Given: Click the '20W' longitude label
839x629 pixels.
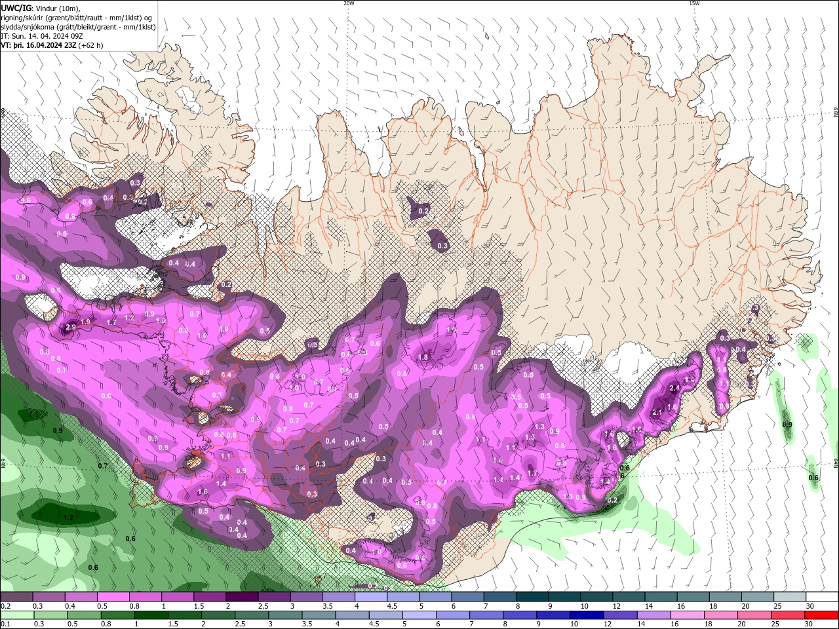Looking at the screenshot, I should [x=349, y=3].
